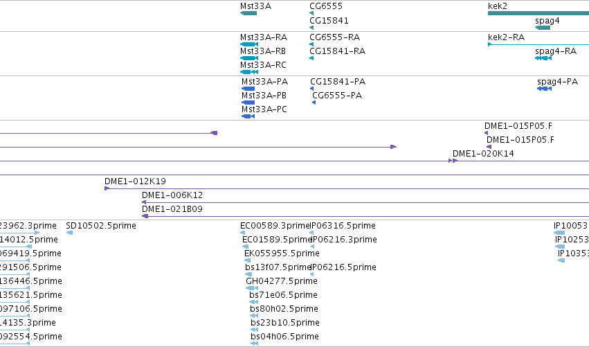Click the GH04277.5prime EST glyph
Image resolution: width=589 pixels, height=347 pixels.
pos(252,288)
